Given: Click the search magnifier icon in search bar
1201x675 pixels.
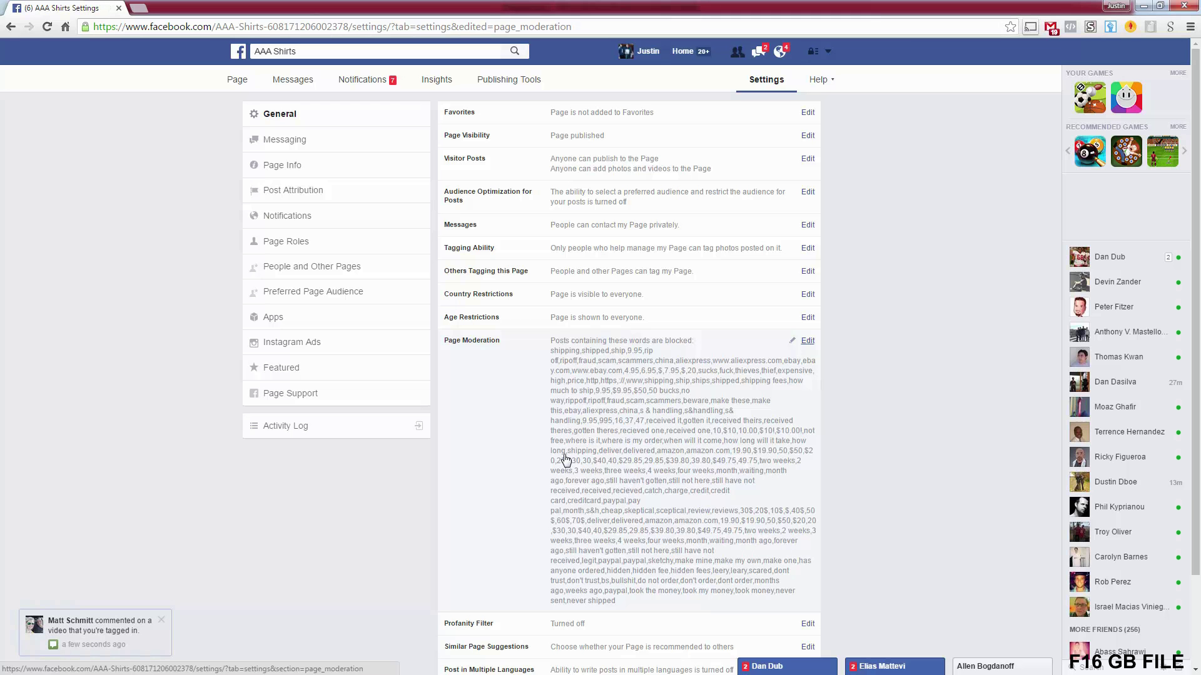Looking at the screenshot, I should point(515,51).
